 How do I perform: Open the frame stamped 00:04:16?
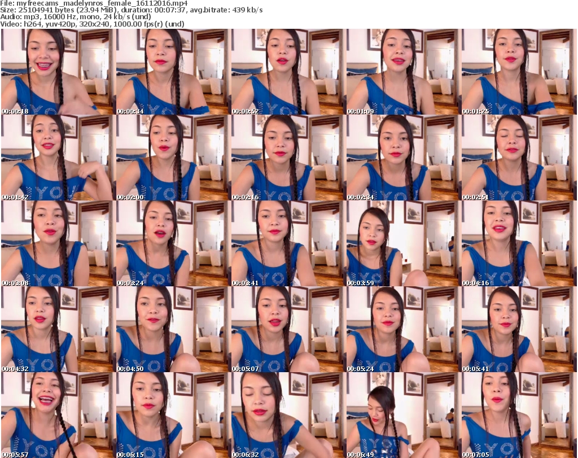click(518, 243)
